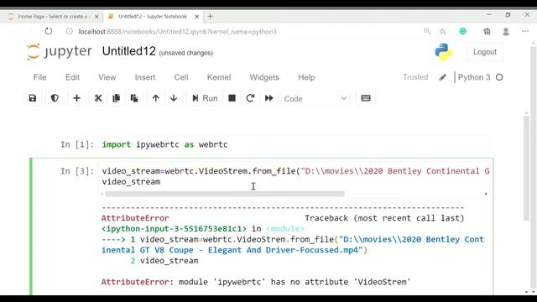Open the File menu
537x302 pixels.
coord(39,77)
